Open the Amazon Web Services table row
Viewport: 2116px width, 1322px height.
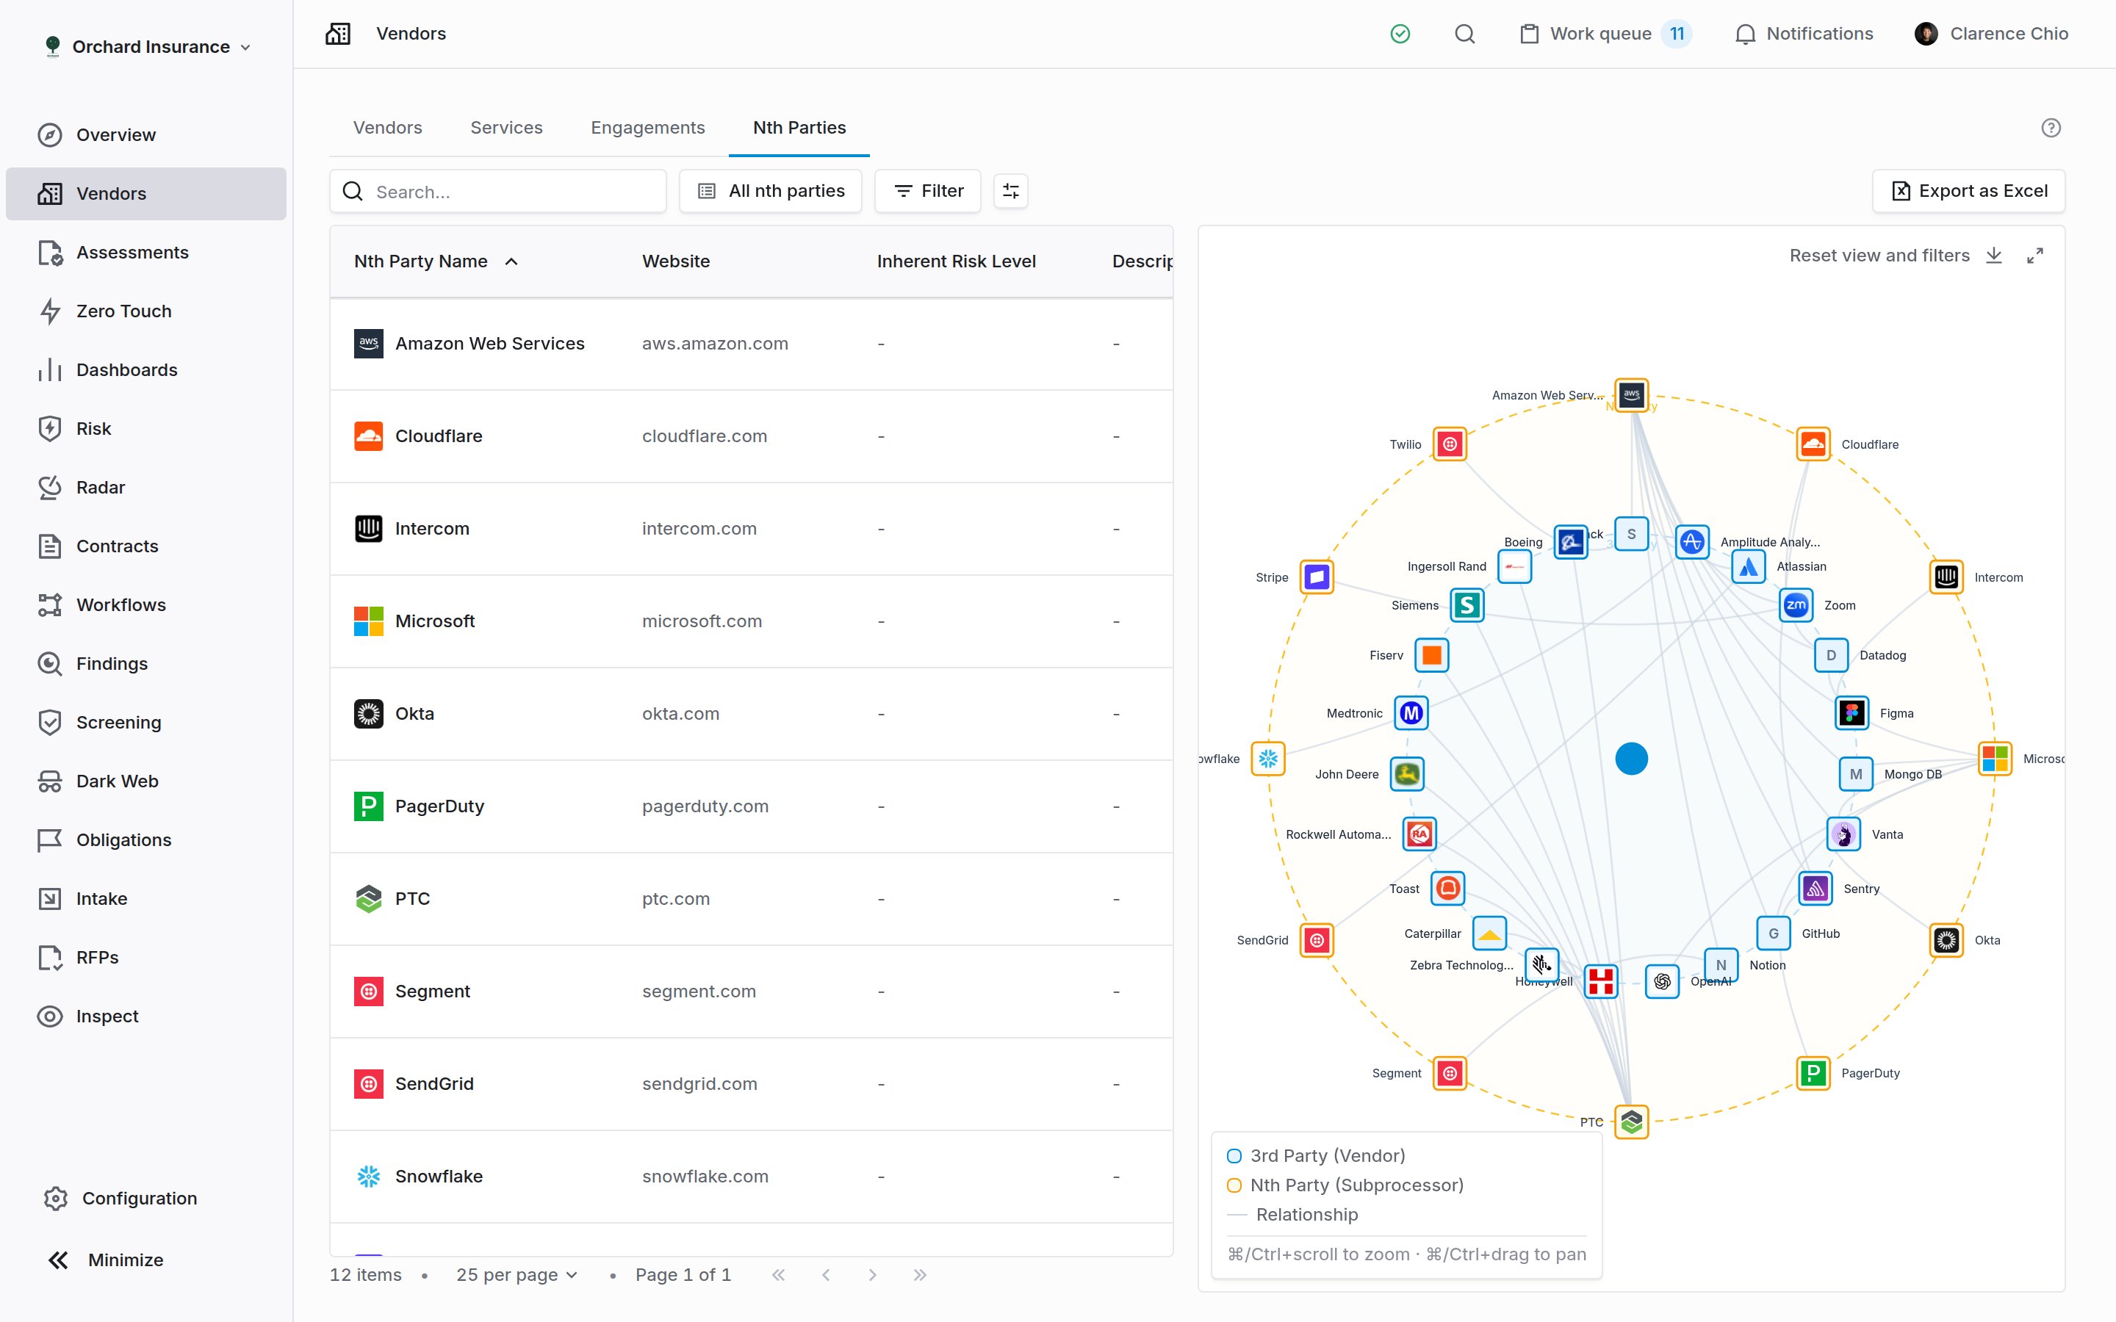(751, 344)
